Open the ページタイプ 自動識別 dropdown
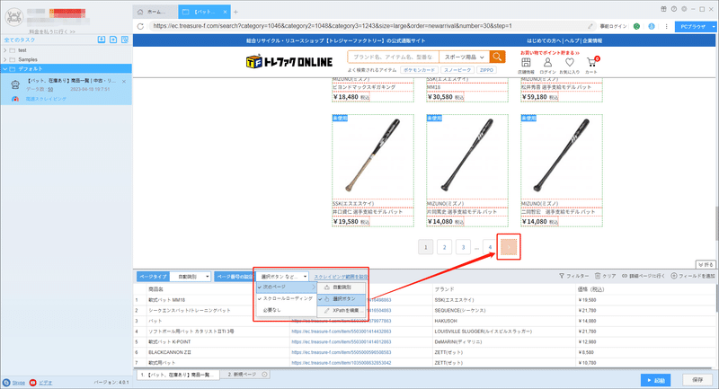719x389 pixels. [191, 277]
